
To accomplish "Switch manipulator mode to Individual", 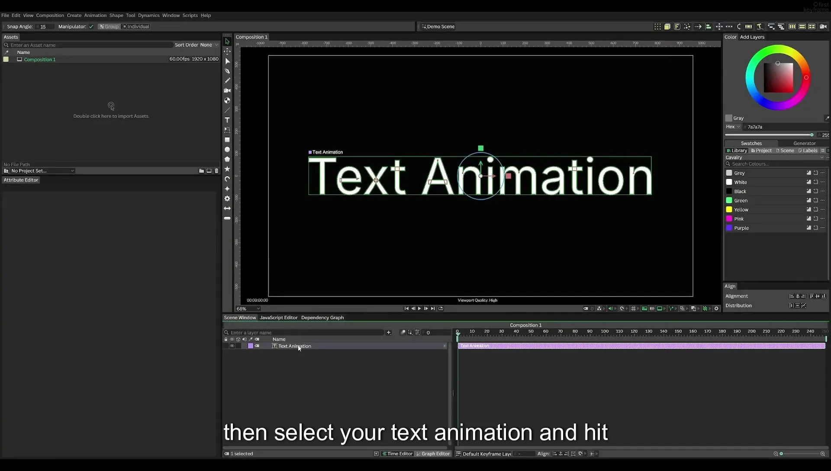I will point(136,26).
